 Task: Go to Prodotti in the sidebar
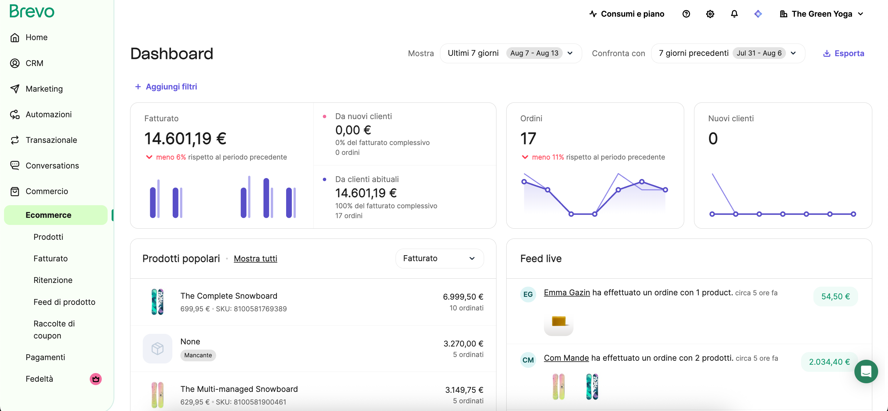48,237
